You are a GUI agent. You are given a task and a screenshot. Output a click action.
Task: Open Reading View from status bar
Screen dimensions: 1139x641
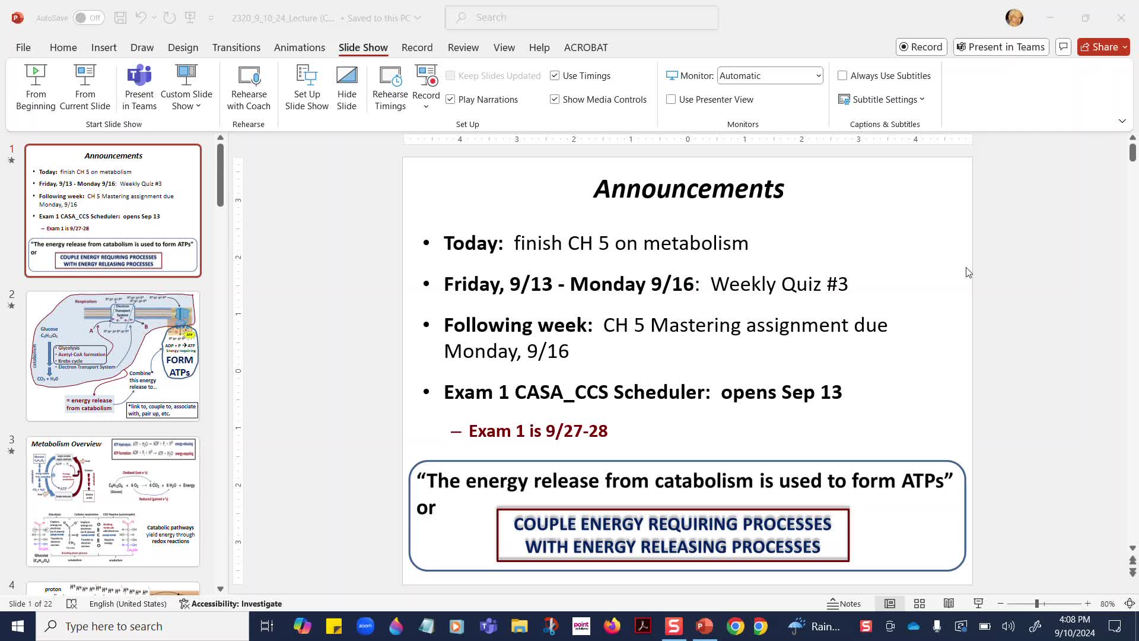(949, 604)
